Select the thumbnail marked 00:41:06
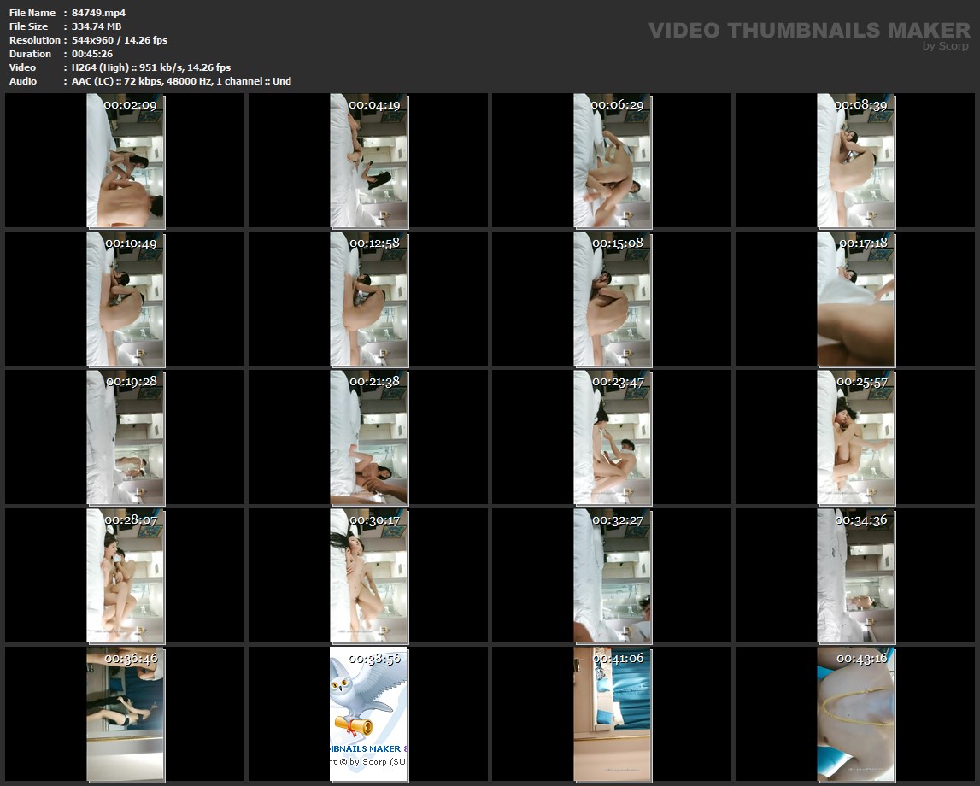This screenshot has height=786, width=980. pyautogui.click(x=612, y=714)
